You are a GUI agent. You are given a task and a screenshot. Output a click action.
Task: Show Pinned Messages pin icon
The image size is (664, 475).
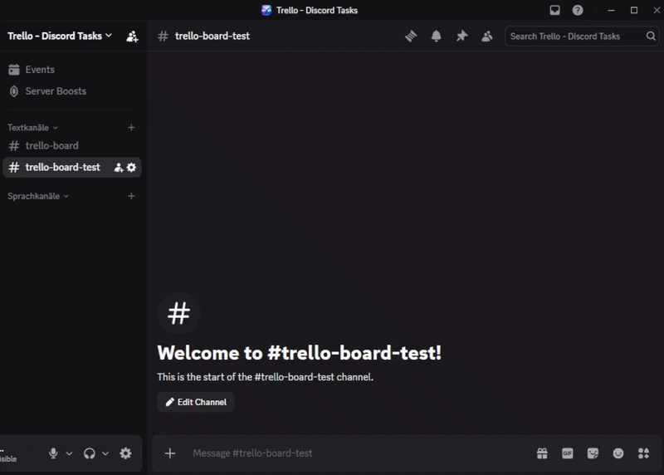click(461, 36)
